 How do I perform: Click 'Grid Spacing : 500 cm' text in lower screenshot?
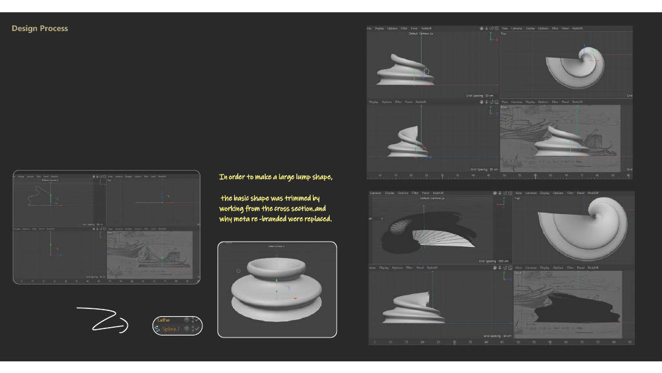pos(493,261)
